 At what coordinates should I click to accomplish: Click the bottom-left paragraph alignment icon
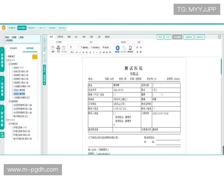[x=137, y=52]
